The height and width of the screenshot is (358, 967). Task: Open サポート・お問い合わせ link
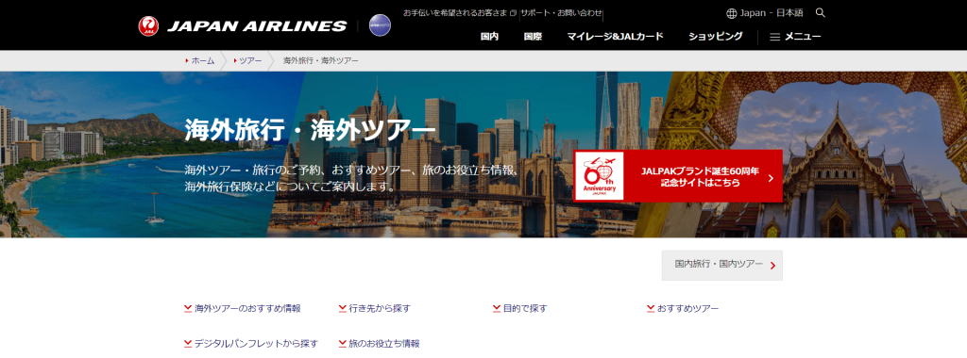561,12
